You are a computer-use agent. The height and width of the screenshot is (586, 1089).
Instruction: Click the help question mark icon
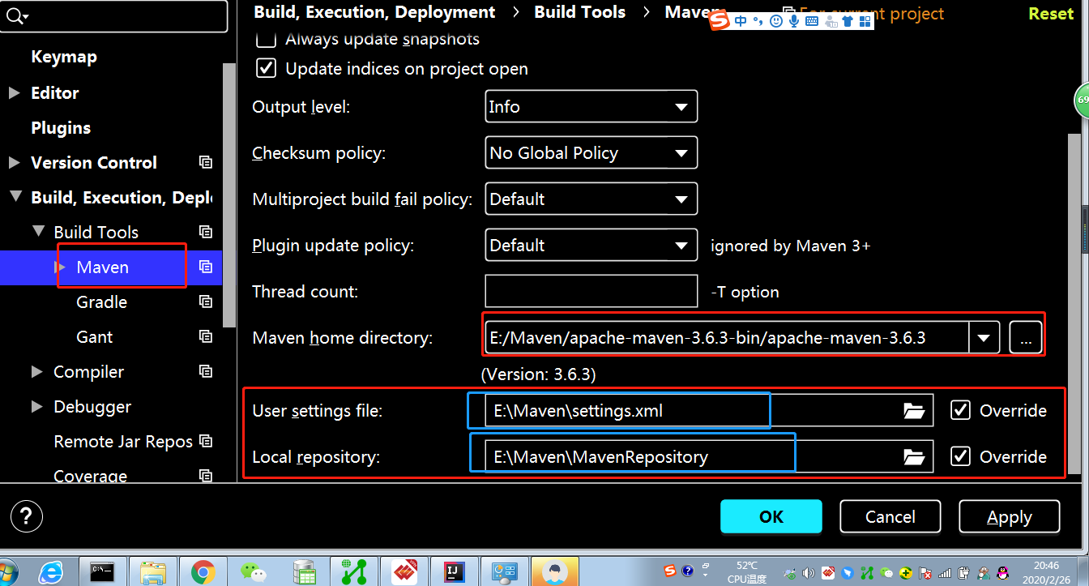pyautogui.click(x=27, y=516)
